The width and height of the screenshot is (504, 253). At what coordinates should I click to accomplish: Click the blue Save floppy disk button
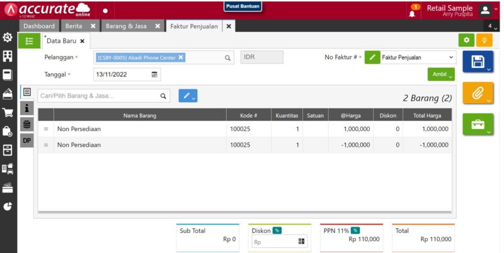point(477,62)
